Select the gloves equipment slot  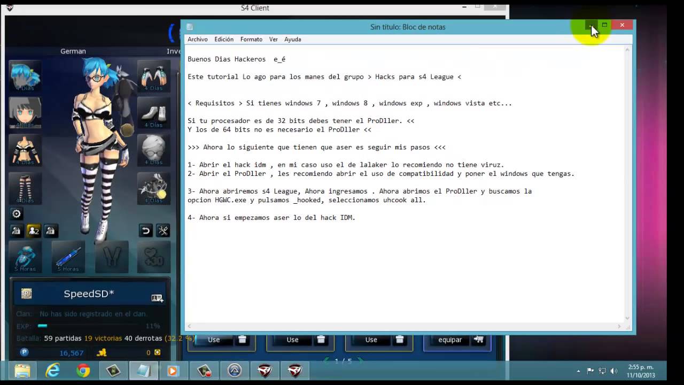[x=154, y=76]
